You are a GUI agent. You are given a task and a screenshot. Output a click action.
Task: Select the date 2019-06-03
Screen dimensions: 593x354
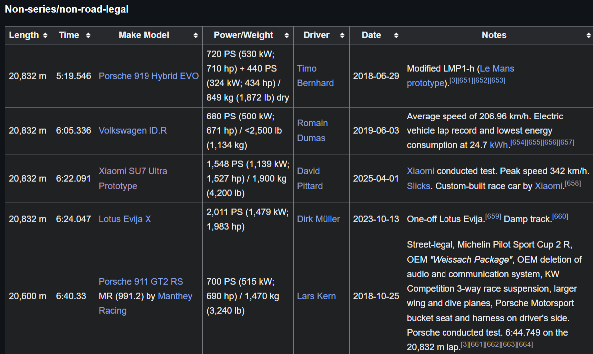click(376, 131)
